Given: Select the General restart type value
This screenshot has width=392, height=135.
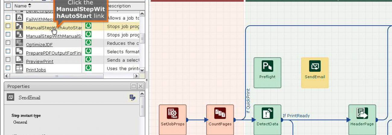Looking at the screenshot, I should [x=20, y=122].
